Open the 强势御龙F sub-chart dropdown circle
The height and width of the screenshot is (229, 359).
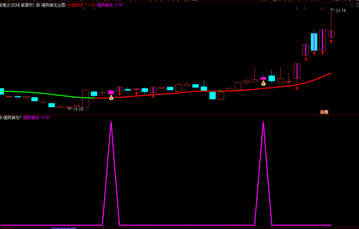coord(1,118)
